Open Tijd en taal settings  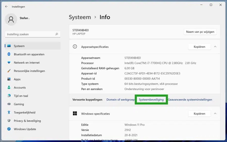33,96
